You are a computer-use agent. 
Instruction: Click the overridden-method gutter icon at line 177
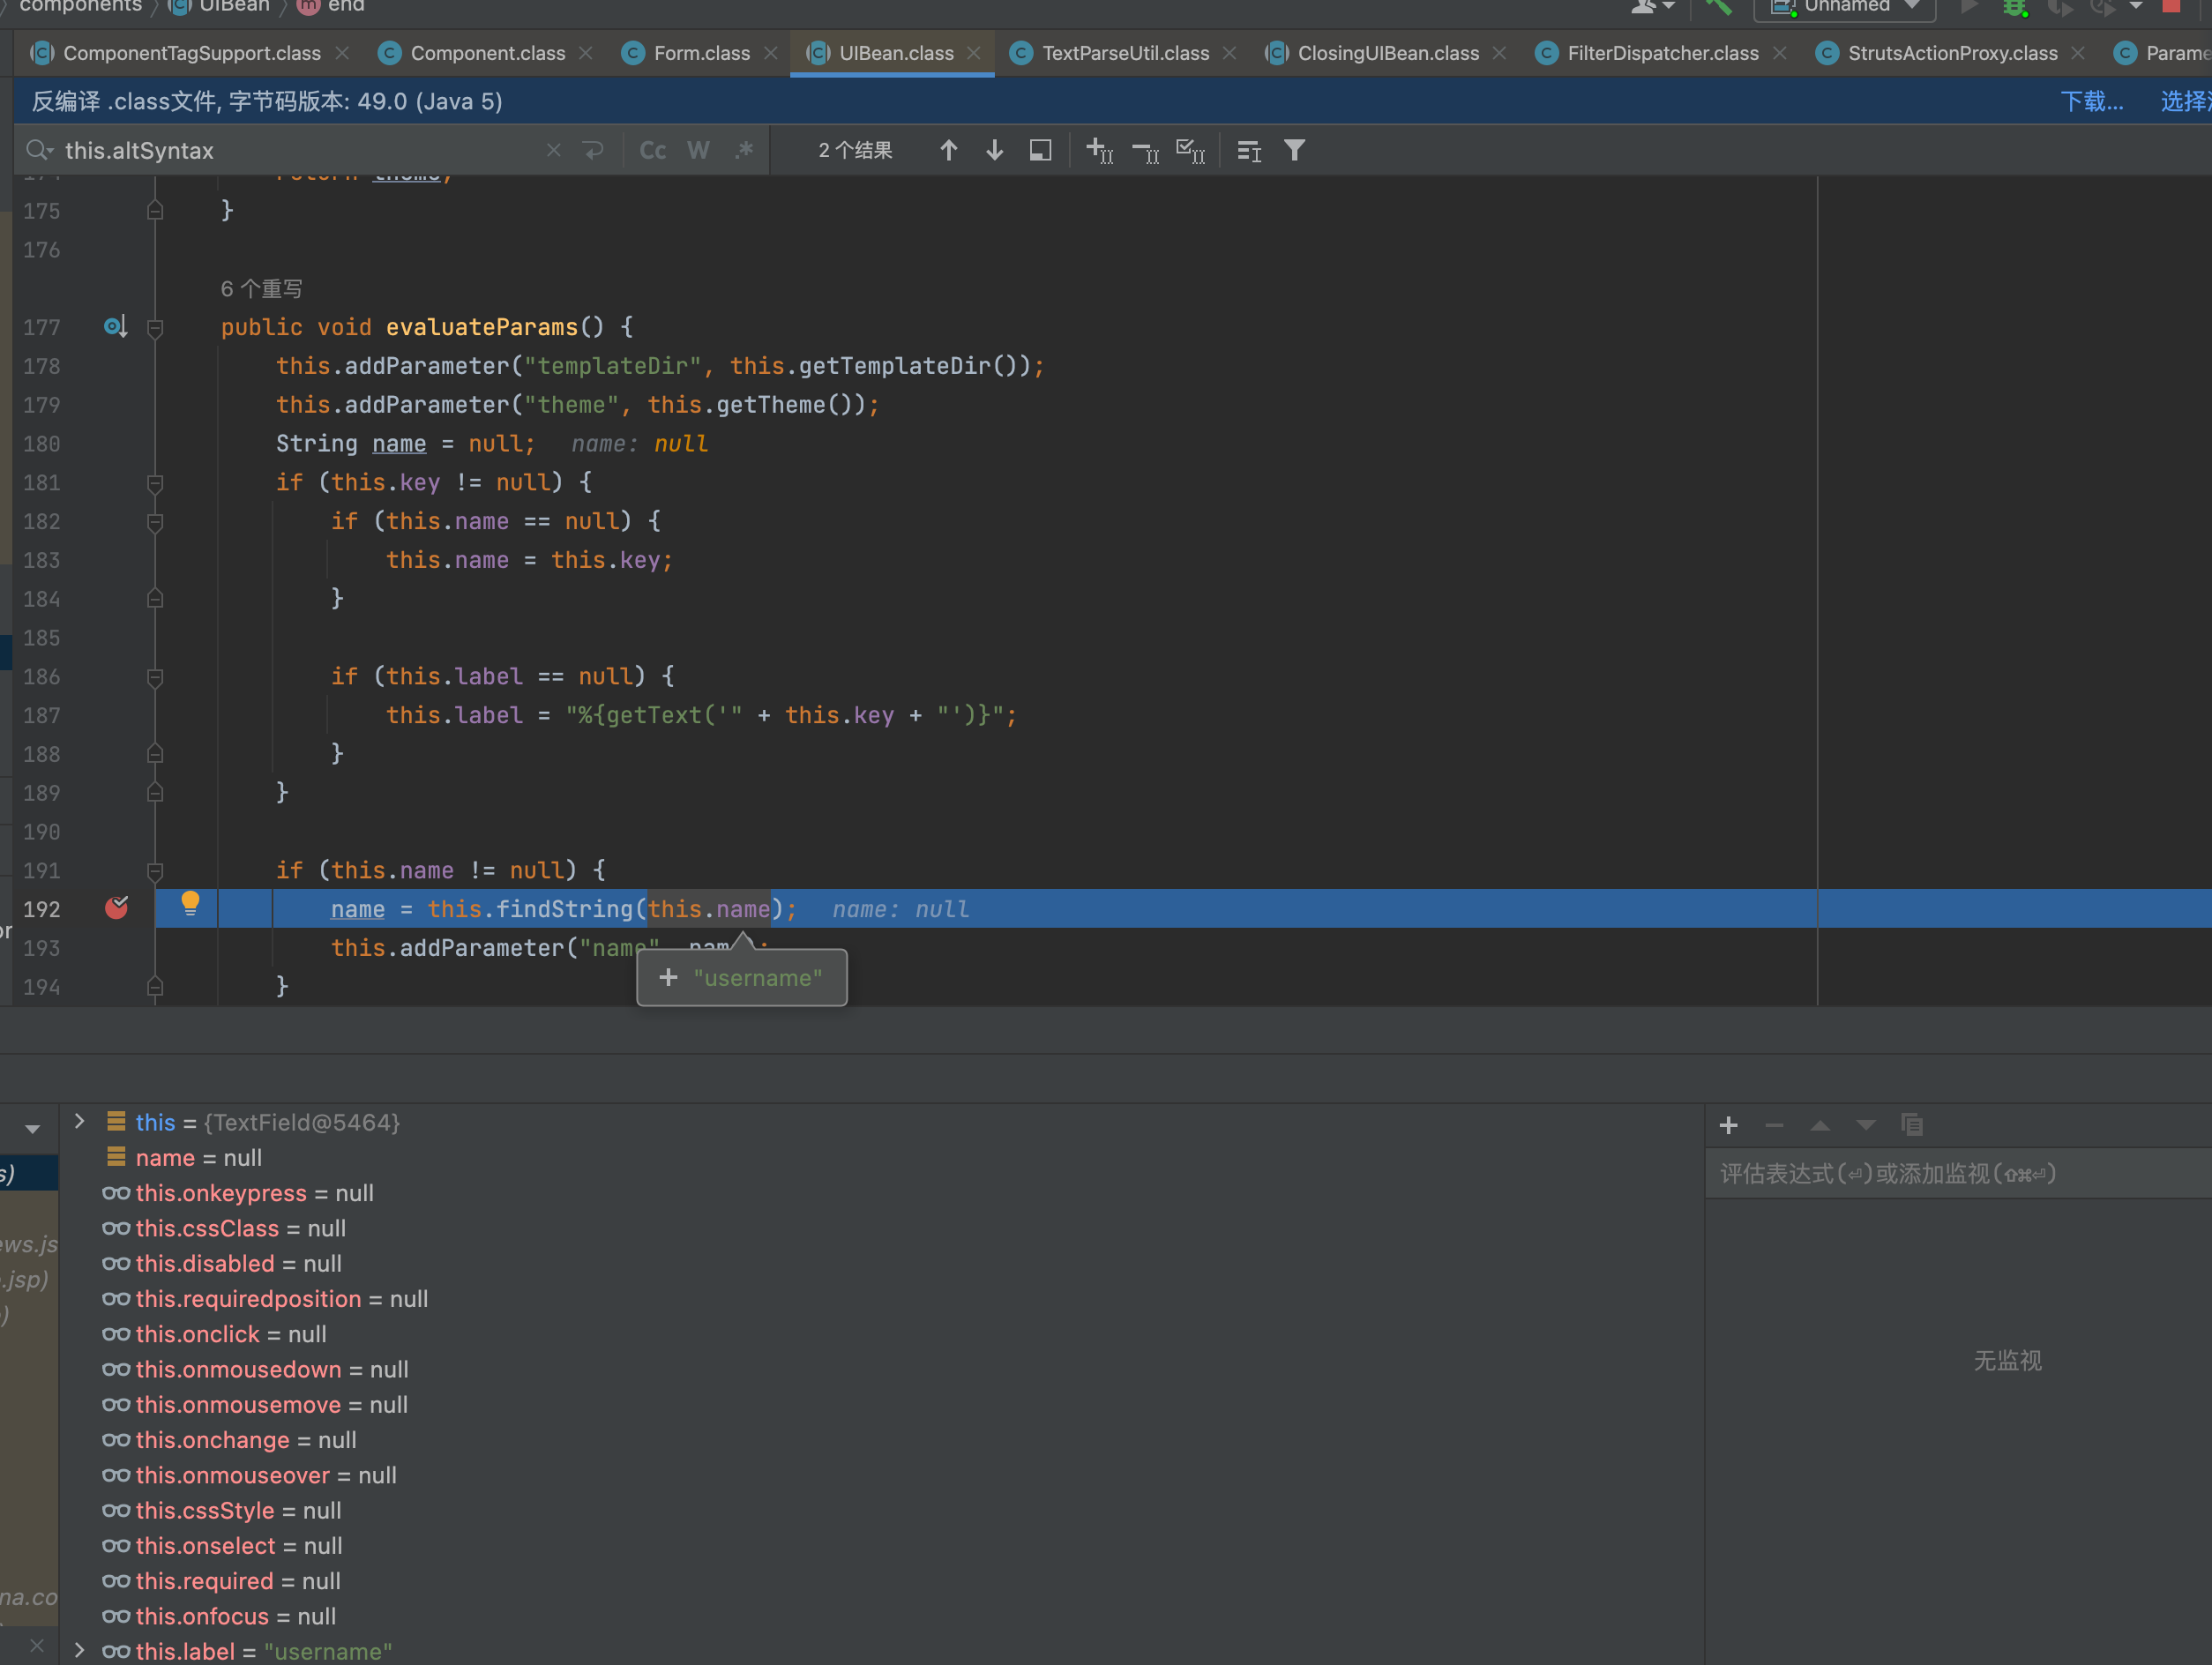115,326
